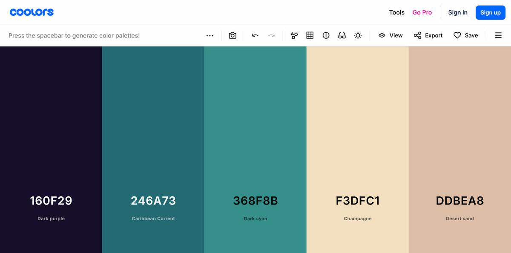Click the View eye button

pyautogui.click(x=390, y=35)
